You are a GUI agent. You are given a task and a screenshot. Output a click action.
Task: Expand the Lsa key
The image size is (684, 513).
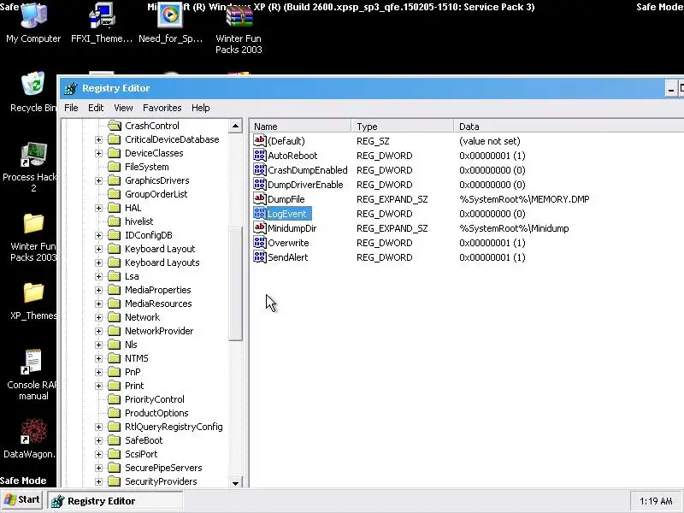tap(98, 276)
